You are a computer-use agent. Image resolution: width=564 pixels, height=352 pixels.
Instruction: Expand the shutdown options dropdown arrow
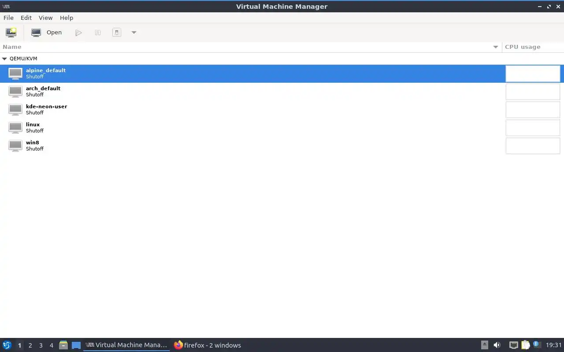pos(134,33)
